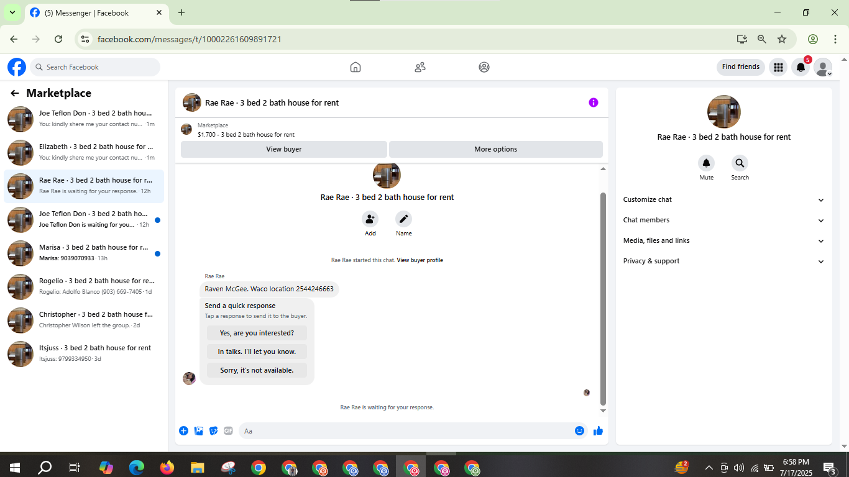Click the Search icon in the chat details panel

[740, 163]
